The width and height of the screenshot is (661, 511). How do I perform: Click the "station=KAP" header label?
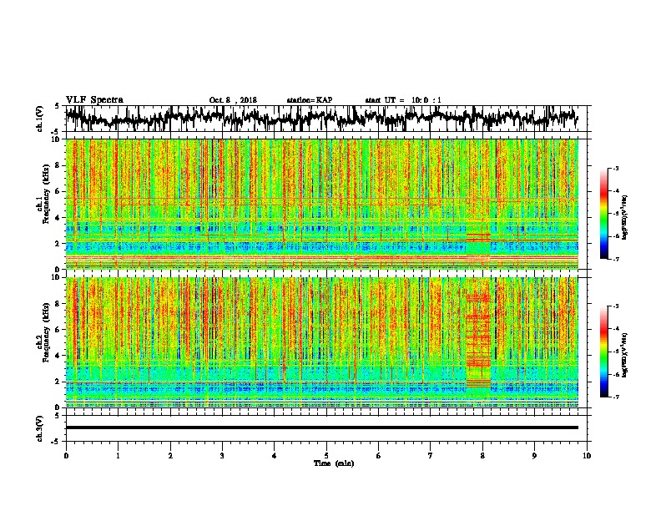pyautogui.click(x=310, y=100)
